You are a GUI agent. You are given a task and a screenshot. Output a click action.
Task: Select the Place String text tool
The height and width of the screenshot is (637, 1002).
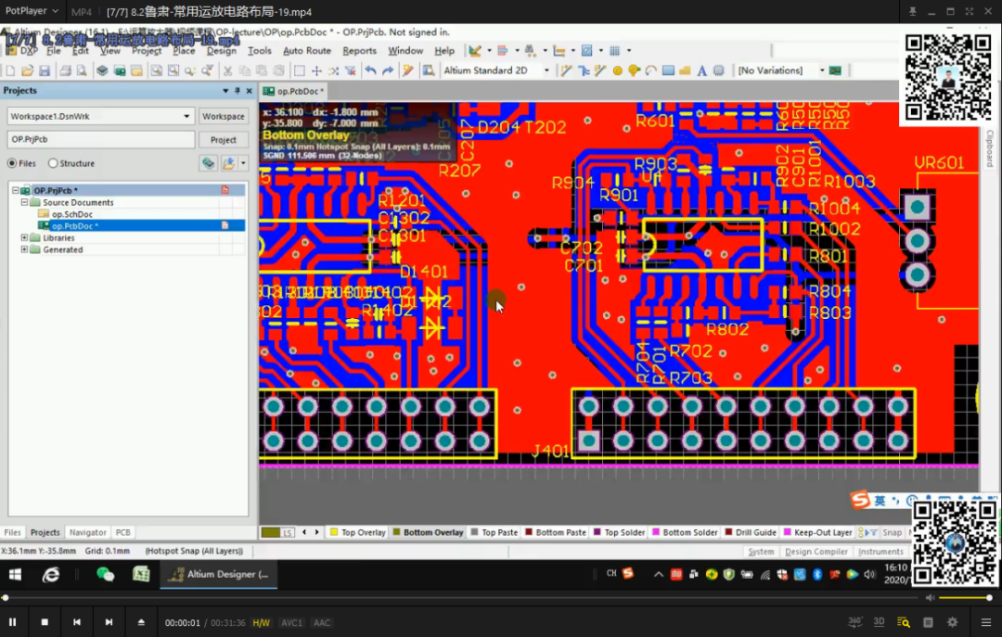(701, 70)
